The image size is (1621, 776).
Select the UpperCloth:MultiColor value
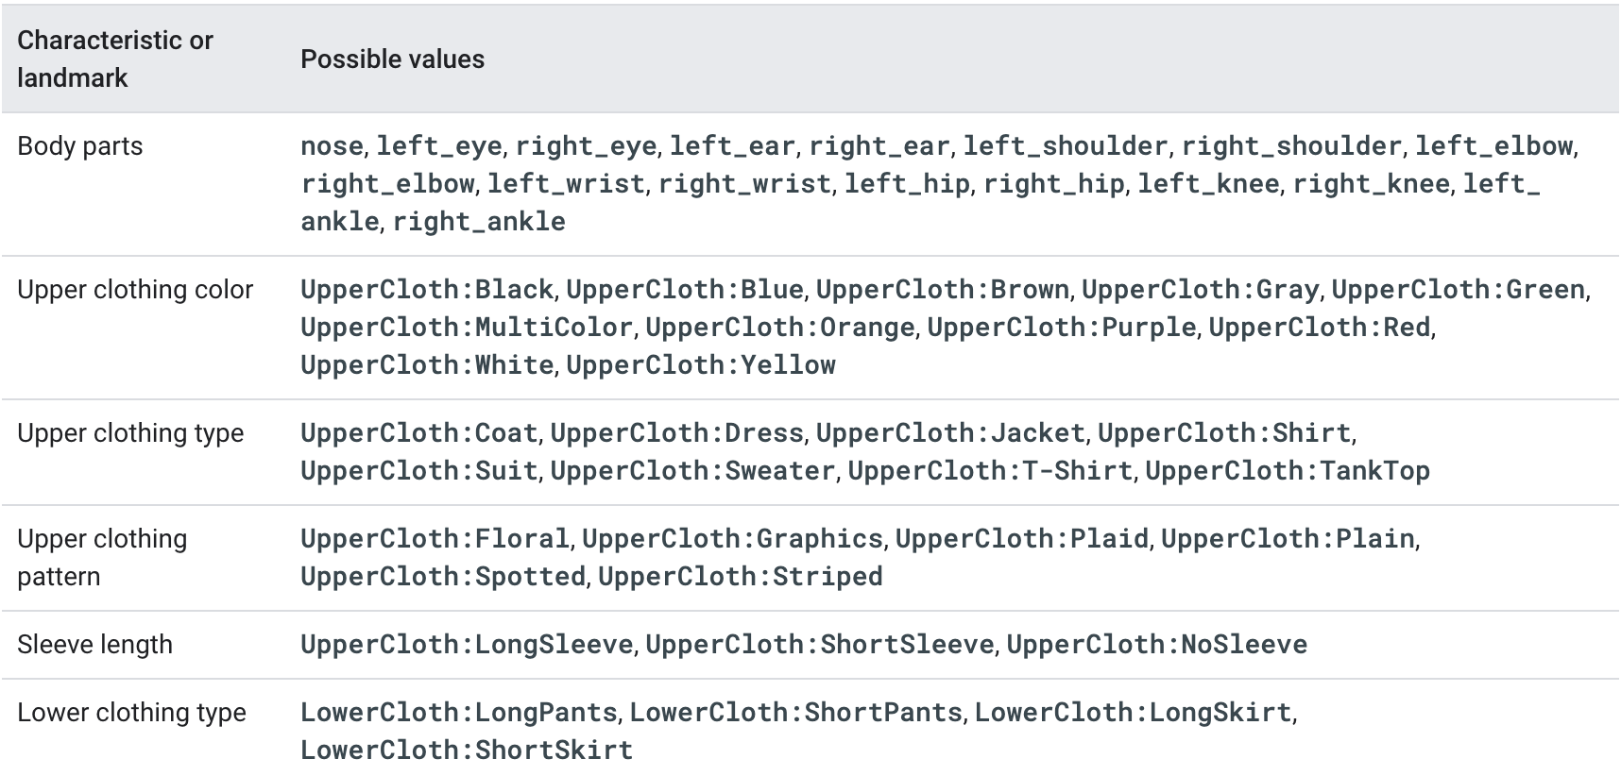467,328
